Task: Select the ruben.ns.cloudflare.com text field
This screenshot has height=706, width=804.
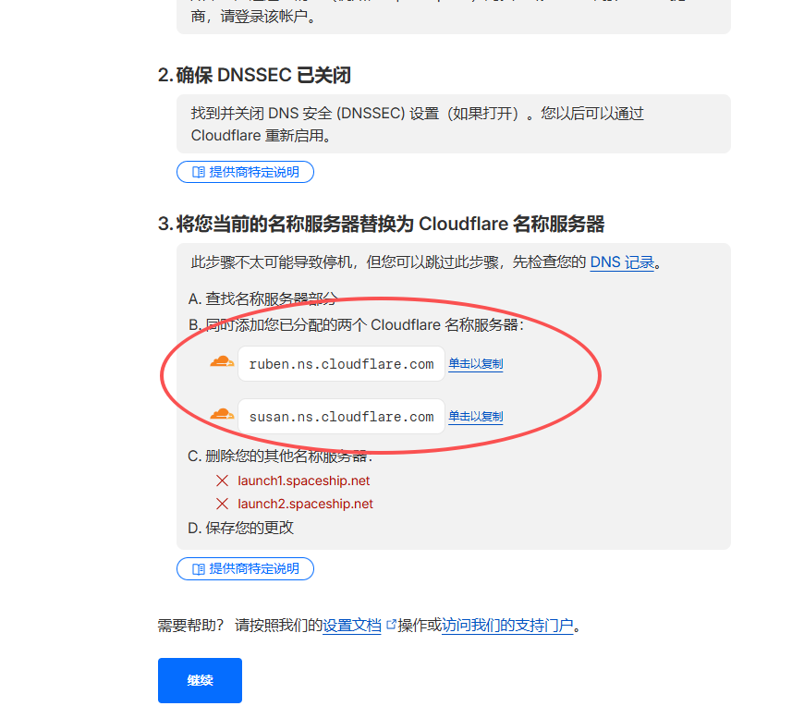Action: [x=342, y=364]
